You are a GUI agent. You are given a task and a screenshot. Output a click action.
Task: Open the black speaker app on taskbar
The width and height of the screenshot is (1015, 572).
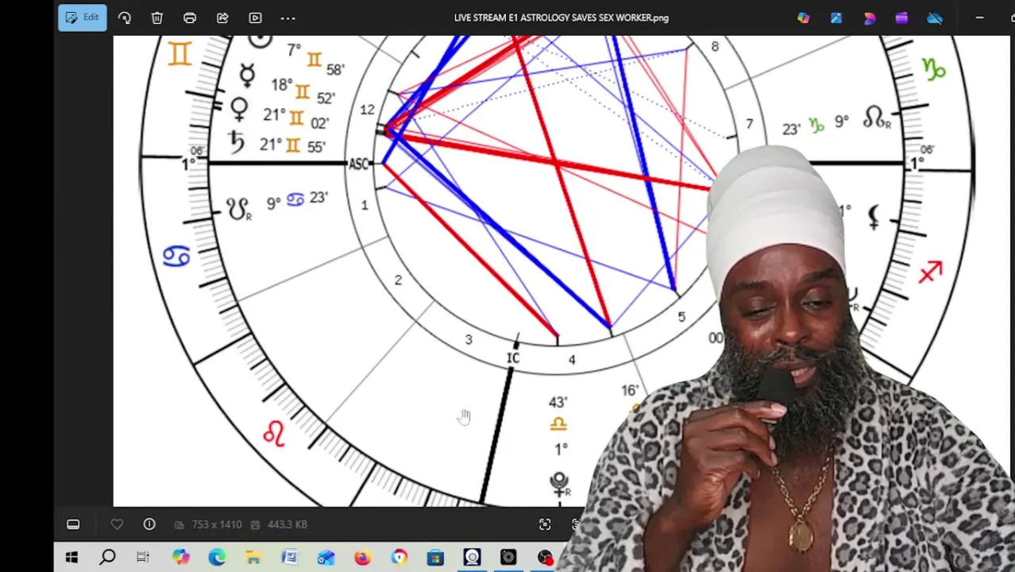[x=508, y=558]
